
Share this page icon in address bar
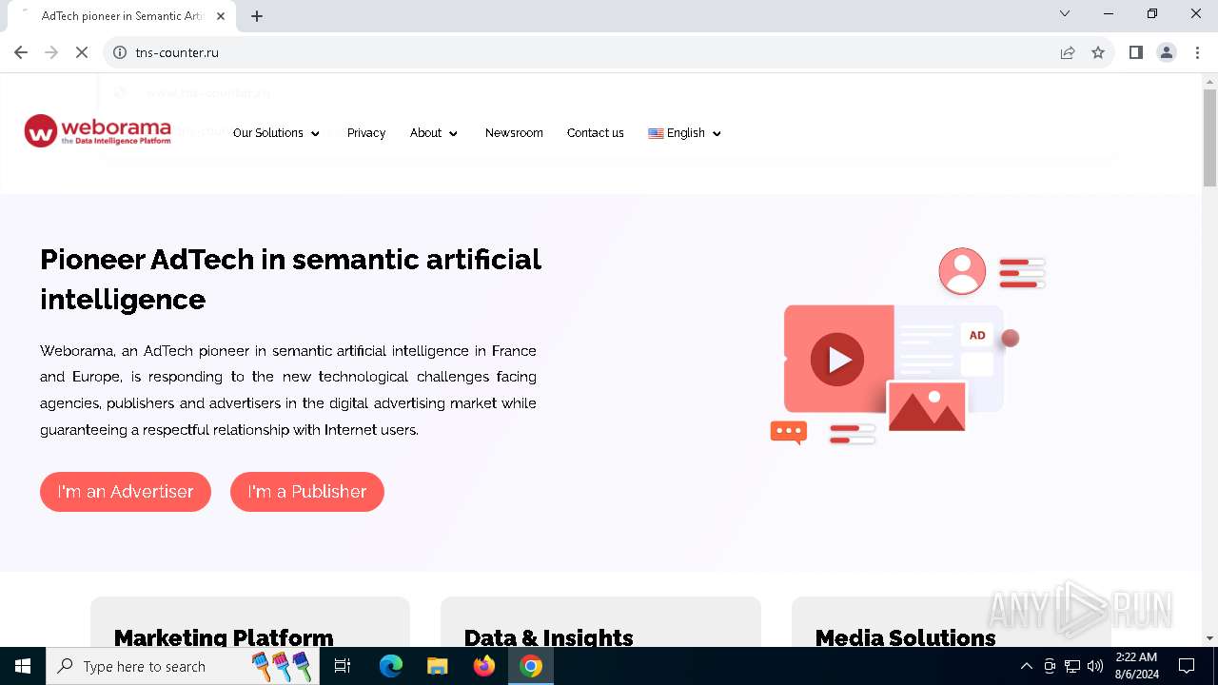tap(1068, 52)
